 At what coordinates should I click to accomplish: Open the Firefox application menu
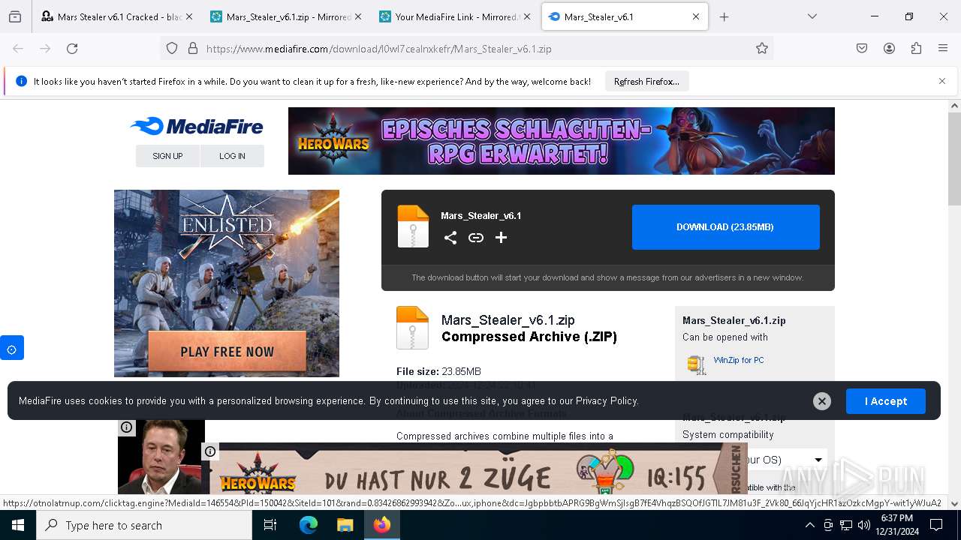[x=943, y=48]
